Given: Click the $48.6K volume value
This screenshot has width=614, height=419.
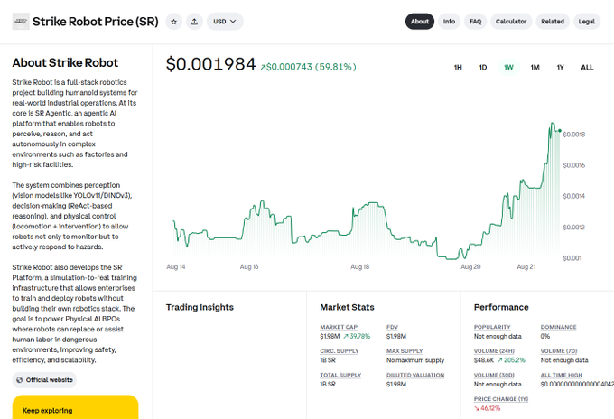Looking at the screenshot, I should [x=484, y=360].
